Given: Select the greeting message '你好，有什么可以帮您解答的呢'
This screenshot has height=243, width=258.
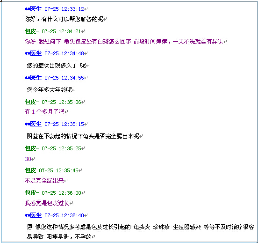Looking at the screenshot, I should 64,19.
